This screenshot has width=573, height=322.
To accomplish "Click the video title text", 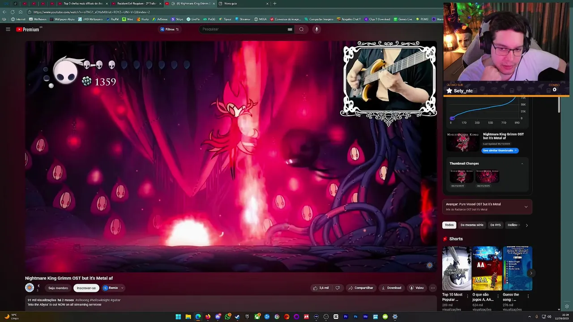I will (x=69, y=278).
